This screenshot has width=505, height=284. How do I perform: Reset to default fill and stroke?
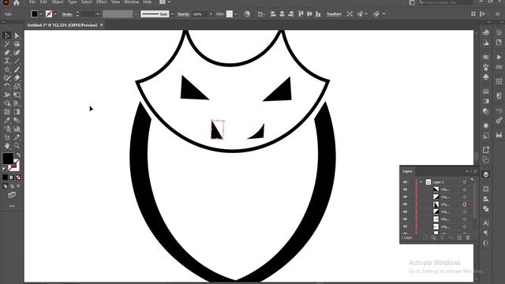[x=5, y=168]
